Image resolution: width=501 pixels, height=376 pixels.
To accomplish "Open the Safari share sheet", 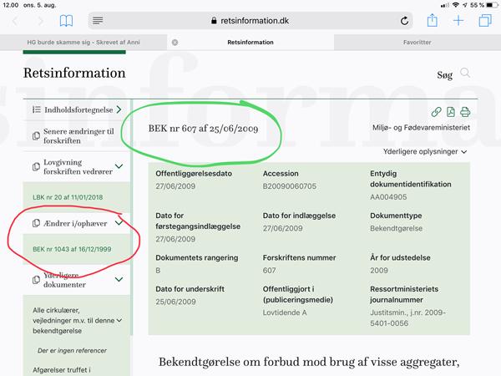I will (x=432, y=20).
